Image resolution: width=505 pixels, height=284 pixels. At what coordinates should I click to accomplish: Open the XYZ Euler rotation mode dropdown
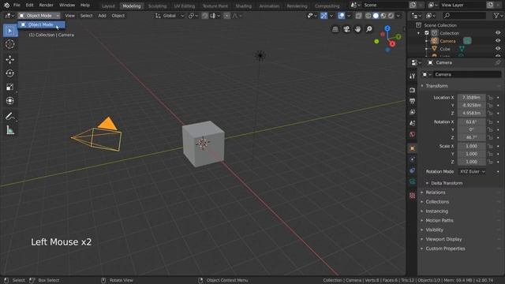click(x=472, y=172)
